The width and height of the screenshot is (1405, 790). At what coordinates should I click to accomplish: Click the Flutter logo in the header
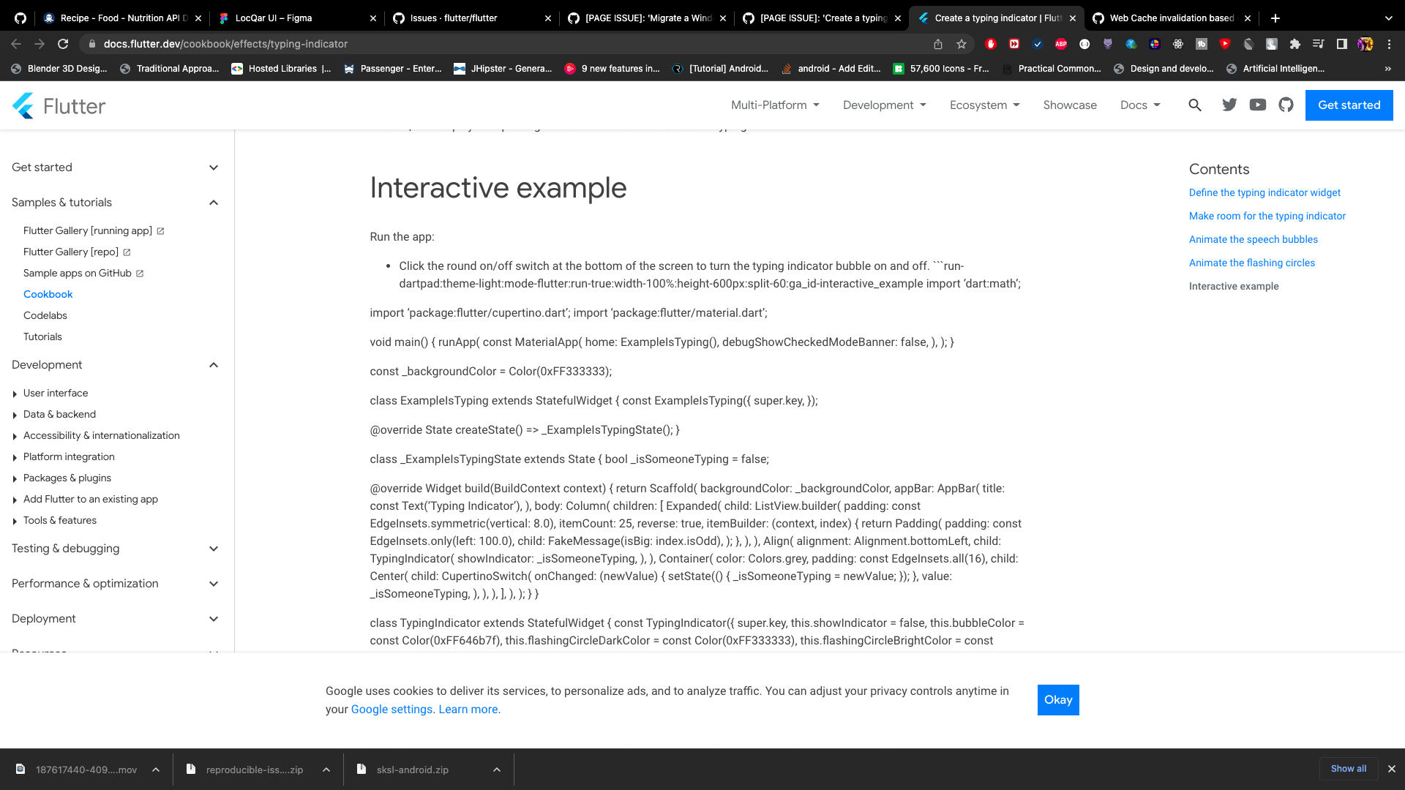[x=59, y=105]
